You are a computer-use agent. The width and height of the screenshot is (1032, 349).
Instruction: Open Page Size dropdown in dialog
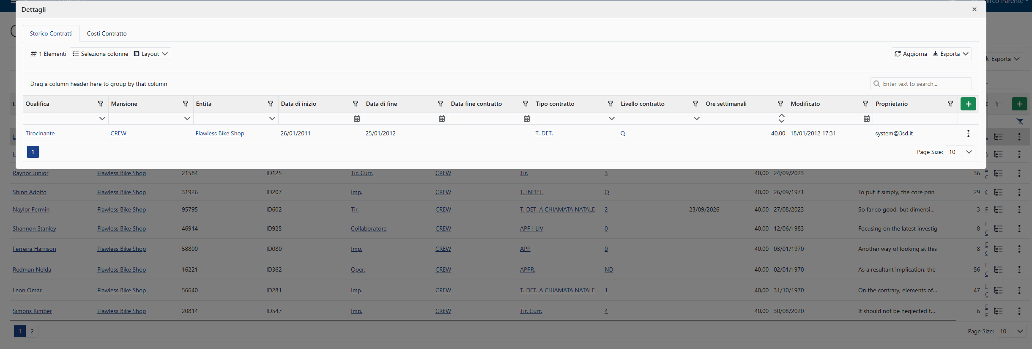click(x=969, y=152)
